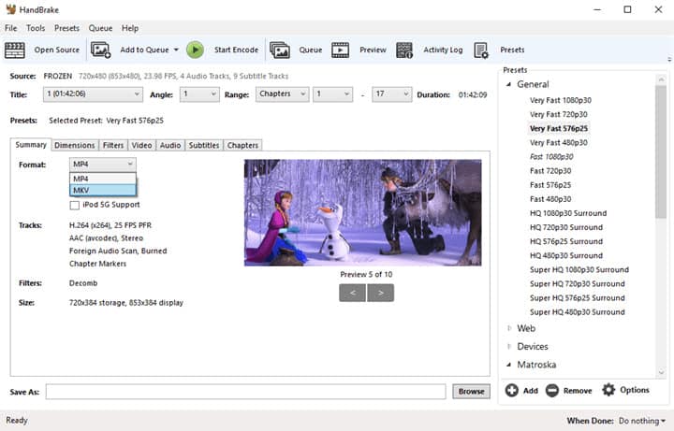Click the green Start Encode play icon
Screen dimensions: 674x431
[x=195, y=50]
